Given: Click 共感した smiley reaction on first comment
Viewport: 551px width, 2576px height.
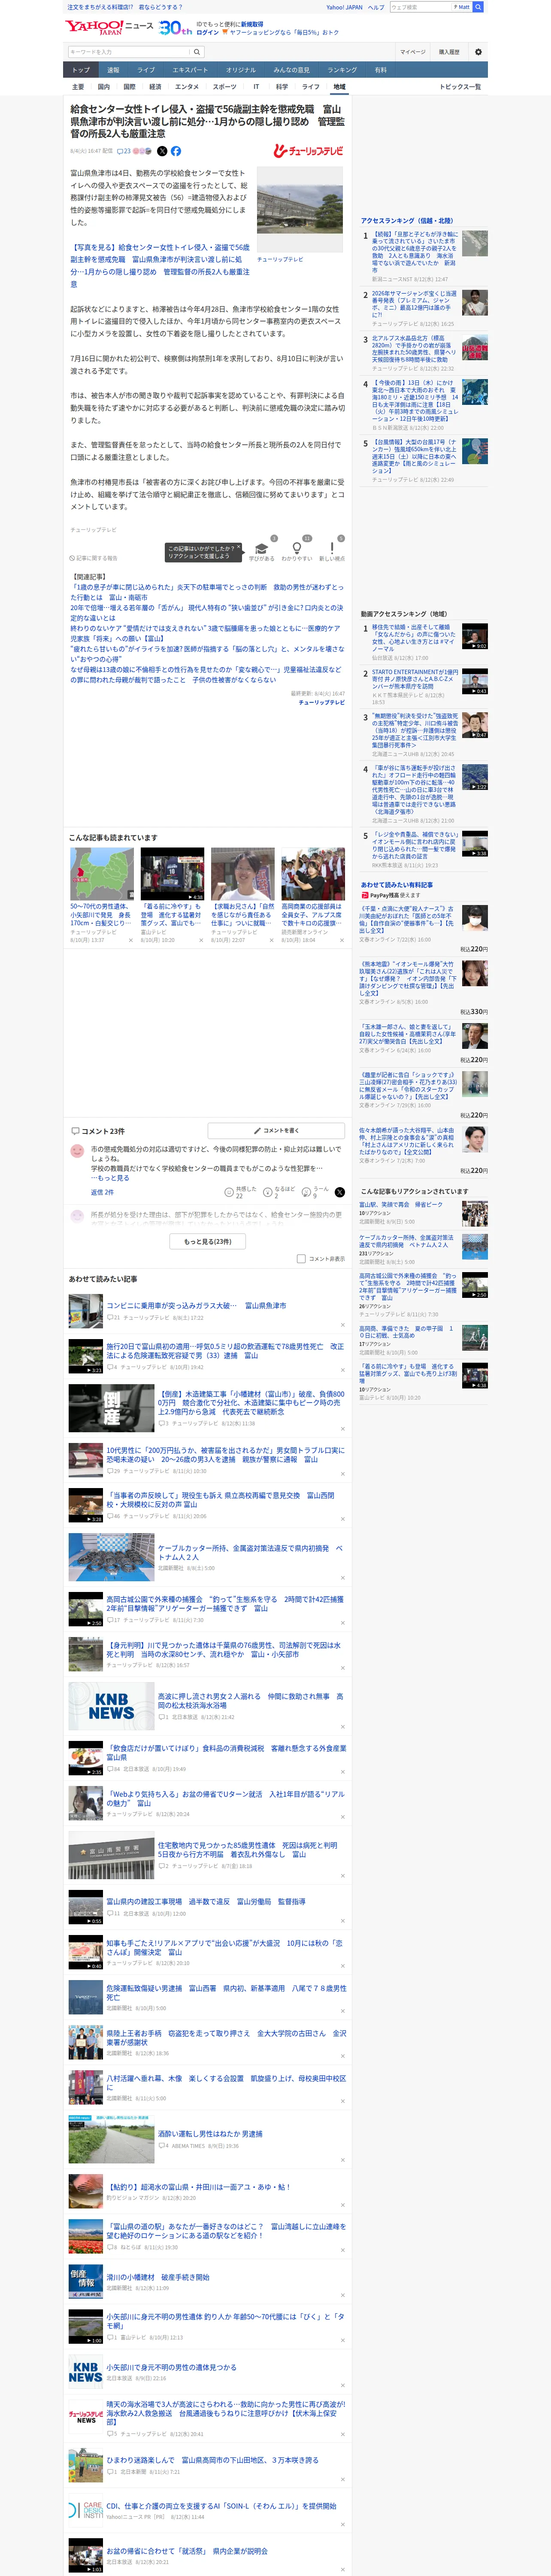Looking at the screenshot, I should click(240, 1192).
